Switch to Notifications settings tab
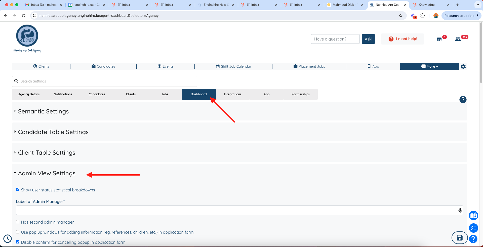 (x=63, y=94)
